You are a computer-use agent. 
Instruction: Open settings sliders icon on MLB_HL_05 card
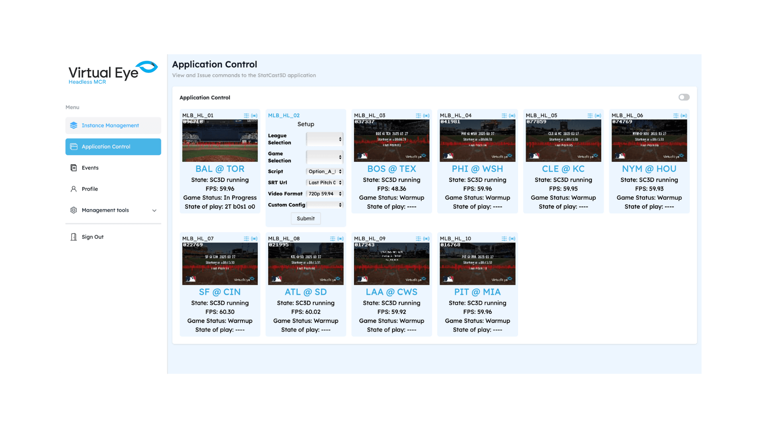pyautogui.click(x=590, y=116)
